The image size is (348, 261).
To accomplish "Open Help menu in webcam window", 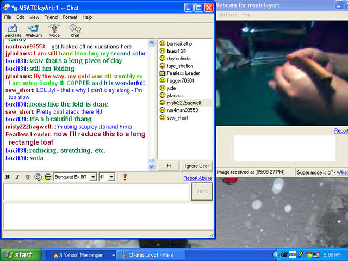I will click(x=246, y=15).
